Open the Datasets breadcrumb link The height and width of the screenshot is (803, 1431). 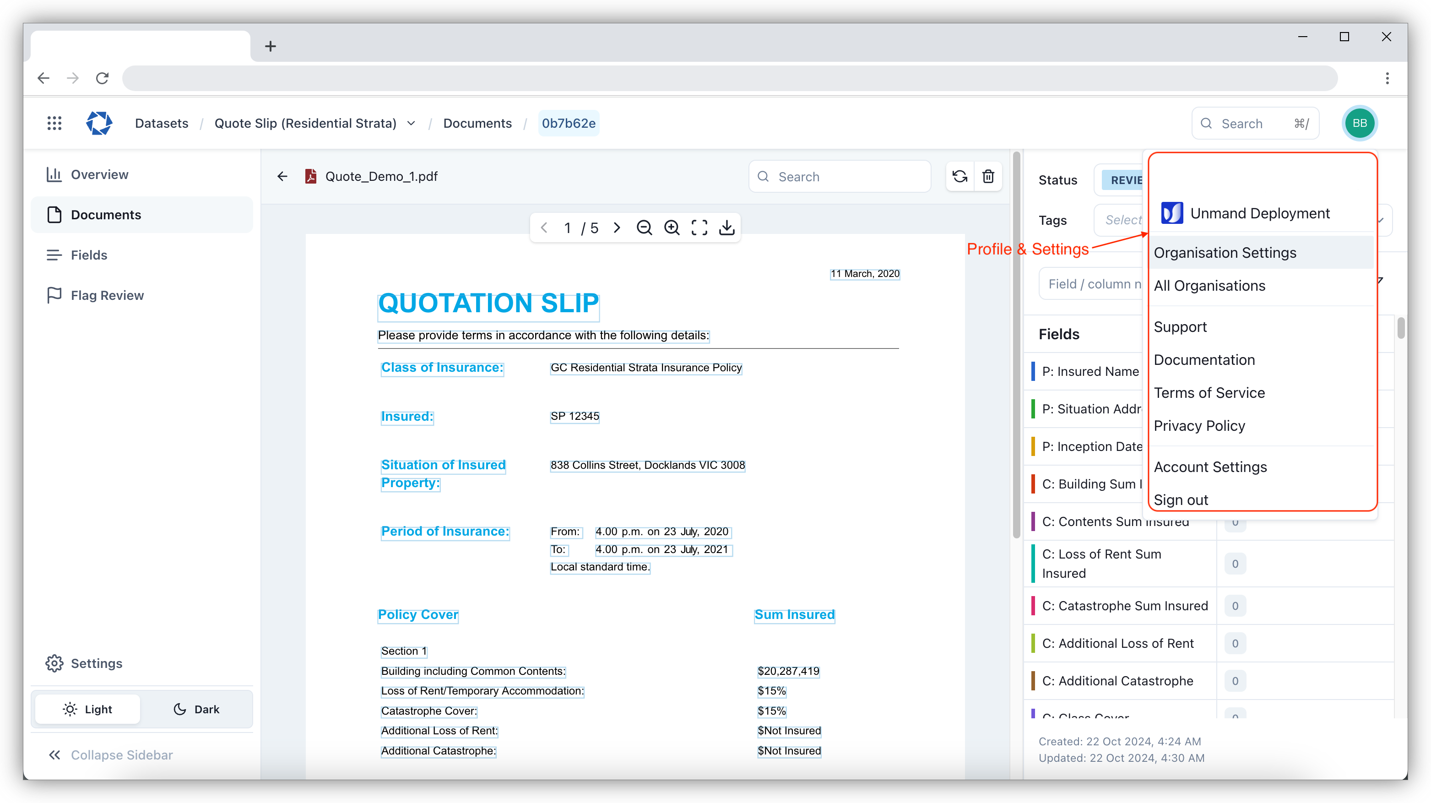[x=161, y=123]
